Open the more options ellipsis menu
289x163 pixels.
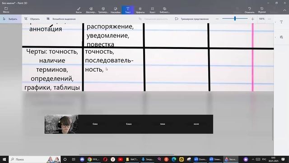270,19
